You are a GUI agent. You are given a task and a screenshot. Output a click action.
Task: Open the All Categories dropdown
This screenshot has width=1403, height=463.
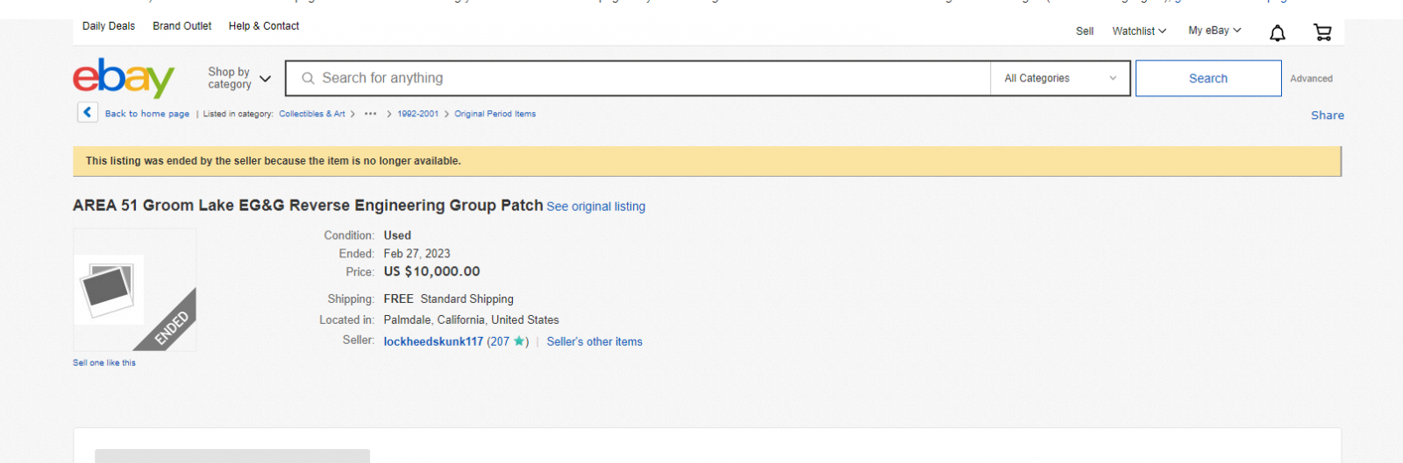coord(1060,78)
